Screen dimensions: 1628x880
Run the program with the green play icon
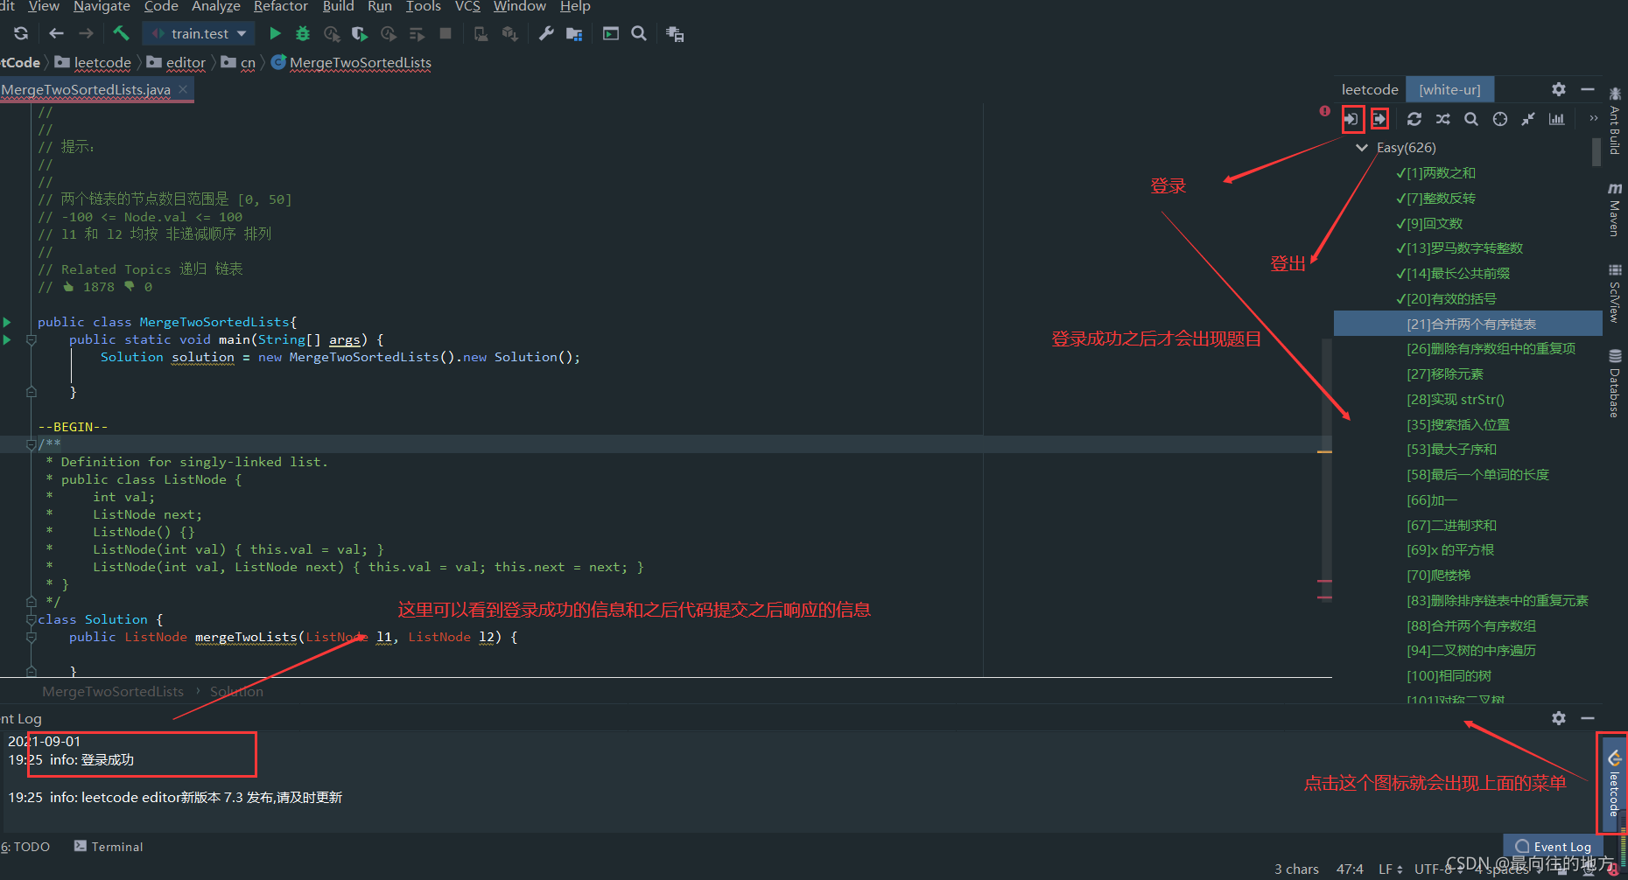pos(275,33)
